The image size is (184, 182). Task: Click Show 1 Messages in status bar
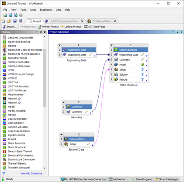pos(167,179)
